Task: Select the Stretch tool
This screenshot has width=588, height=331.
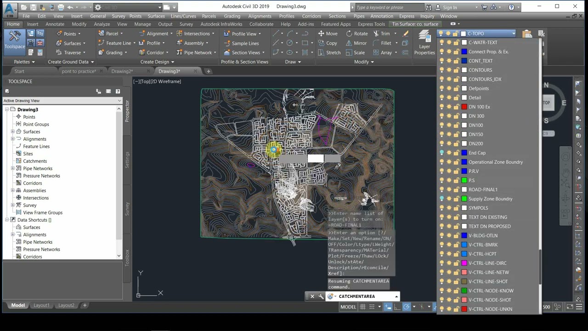Action: pyautogui.click(x=329, y=52)
